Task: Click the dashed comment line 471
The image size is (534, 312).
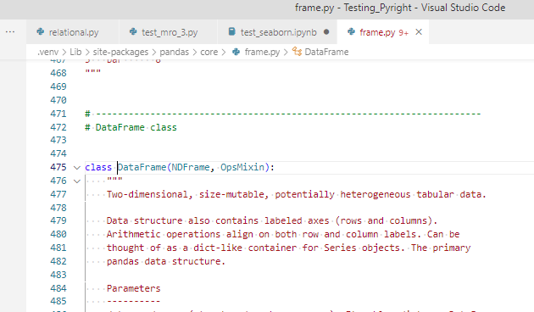Action: tap(282, 114)
